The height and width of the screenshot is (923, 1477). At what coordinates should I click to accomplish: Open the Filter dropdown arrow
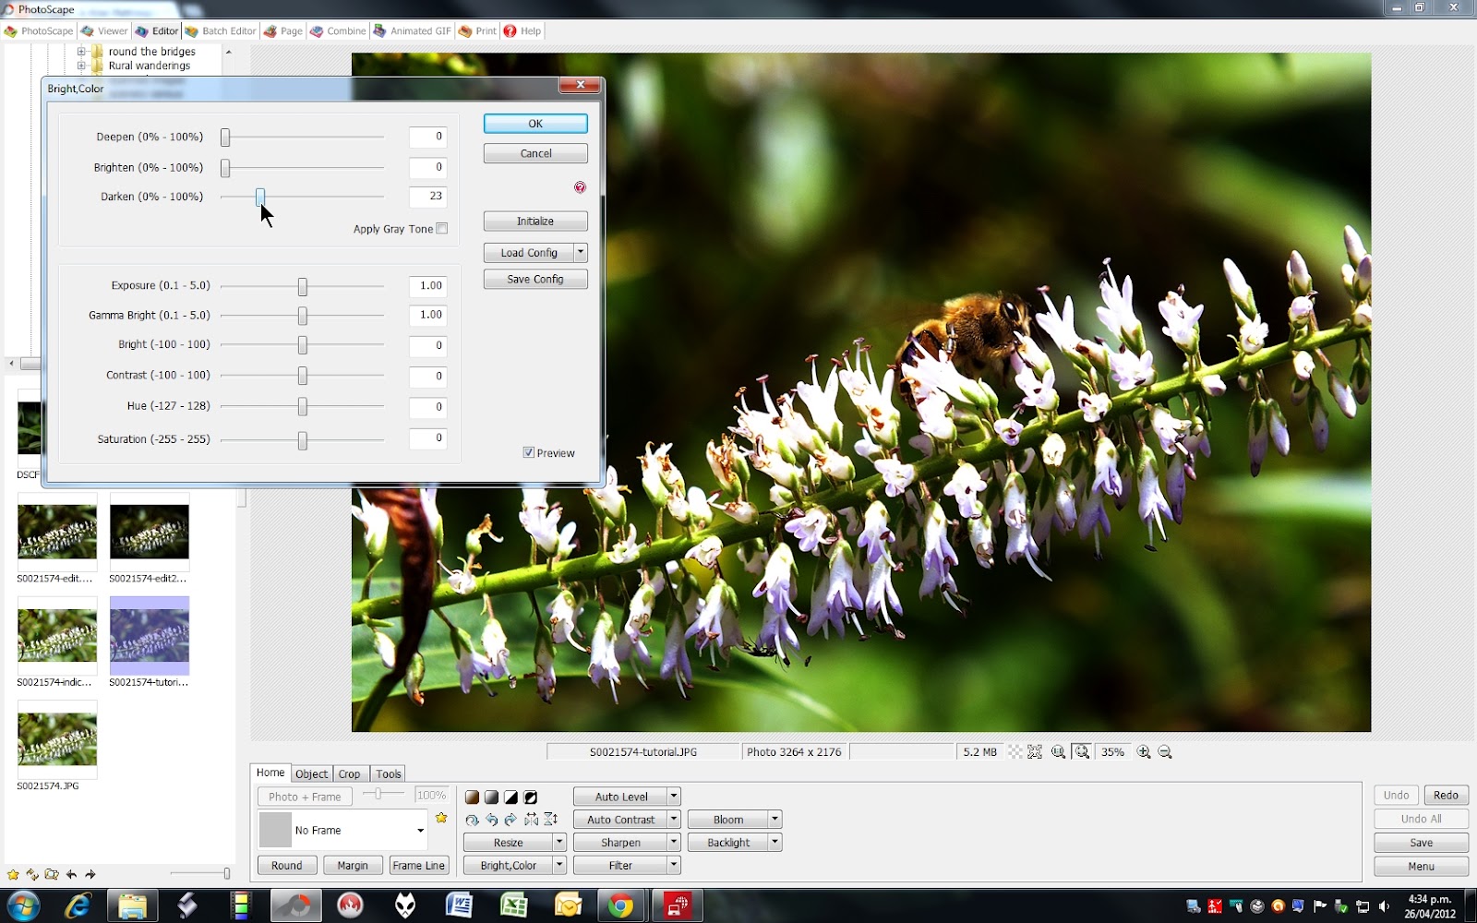tap(673, 865)
